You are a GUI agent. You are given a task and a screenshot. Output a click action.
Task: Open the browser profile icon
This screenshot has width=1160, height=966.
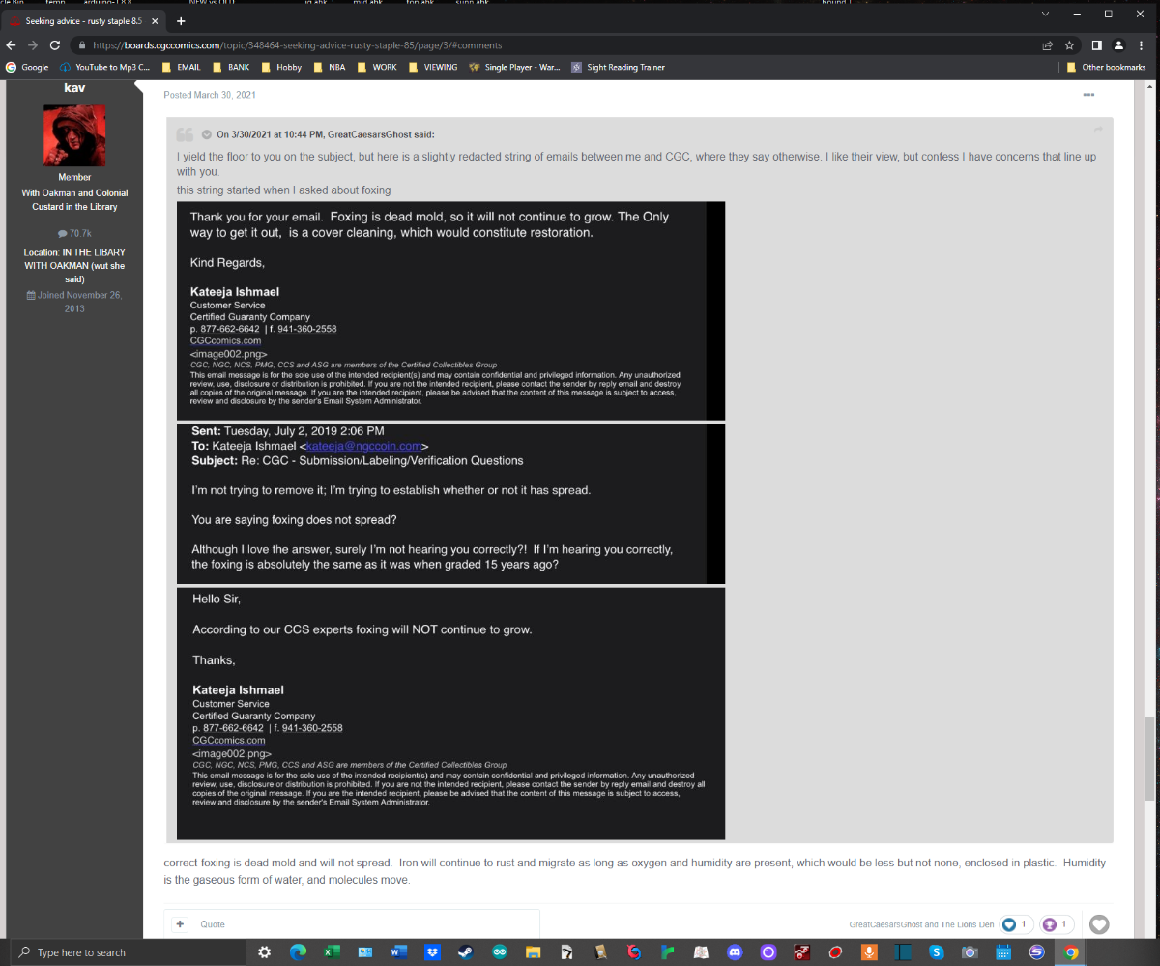point(1118,45)
